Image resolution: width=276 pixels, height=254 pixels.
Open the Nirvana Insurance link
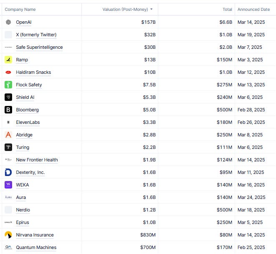tap(35, 235)
